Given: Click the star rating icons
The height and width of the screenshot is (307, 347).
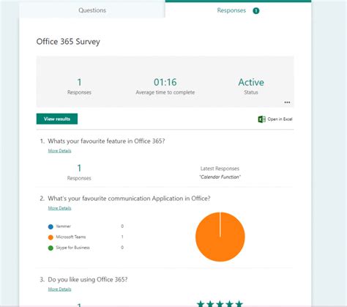Looking at the screenshot, I should click(220, 303).
